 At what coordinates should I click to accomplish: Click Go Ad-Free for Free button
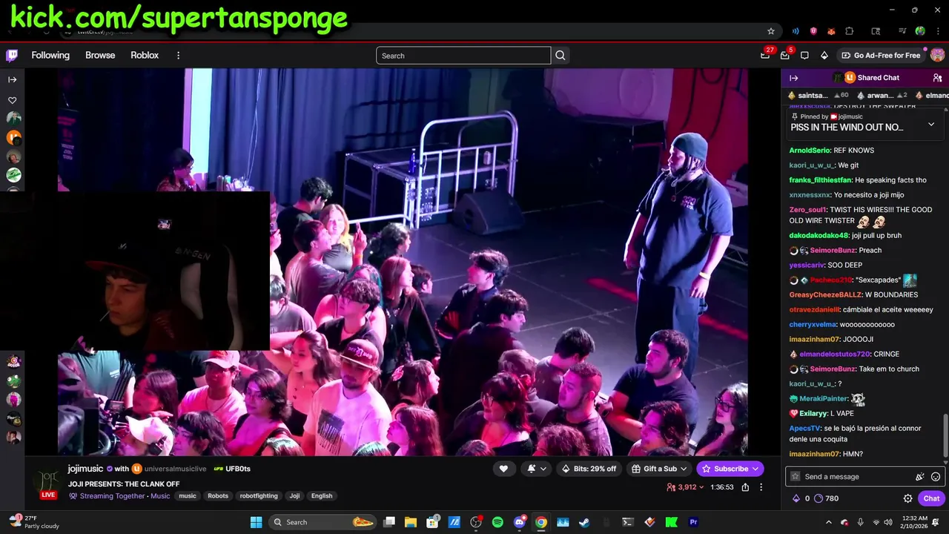point(881,56)
